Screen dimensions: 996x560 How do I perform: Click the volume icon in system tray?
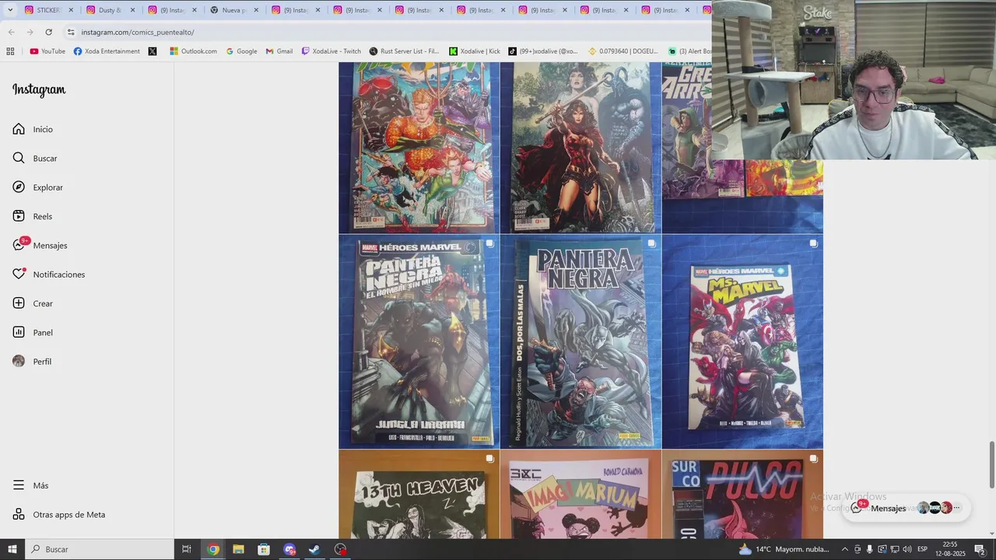pyautogui.click(x=907, y=549)
